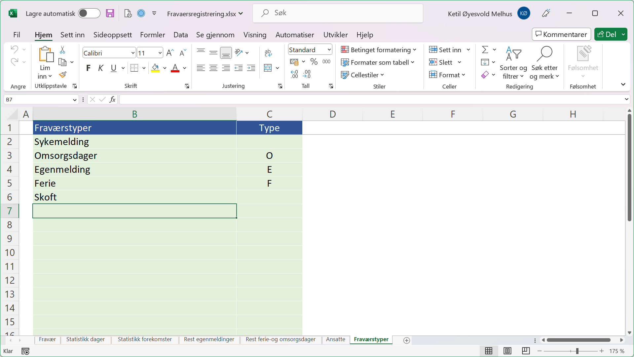Click the Copy icon

point(62,62)
